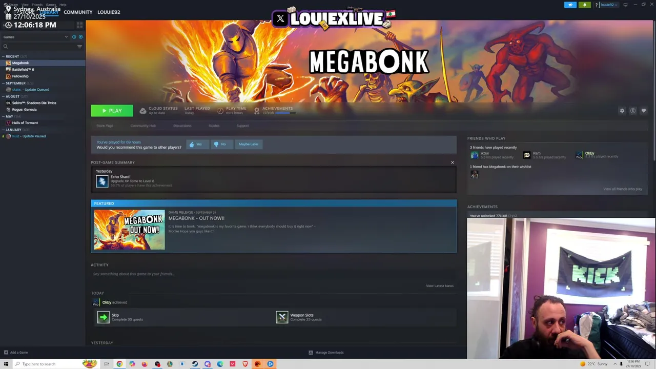
Task: Open the blue announcements megaphone button
Action: (570, 5)
